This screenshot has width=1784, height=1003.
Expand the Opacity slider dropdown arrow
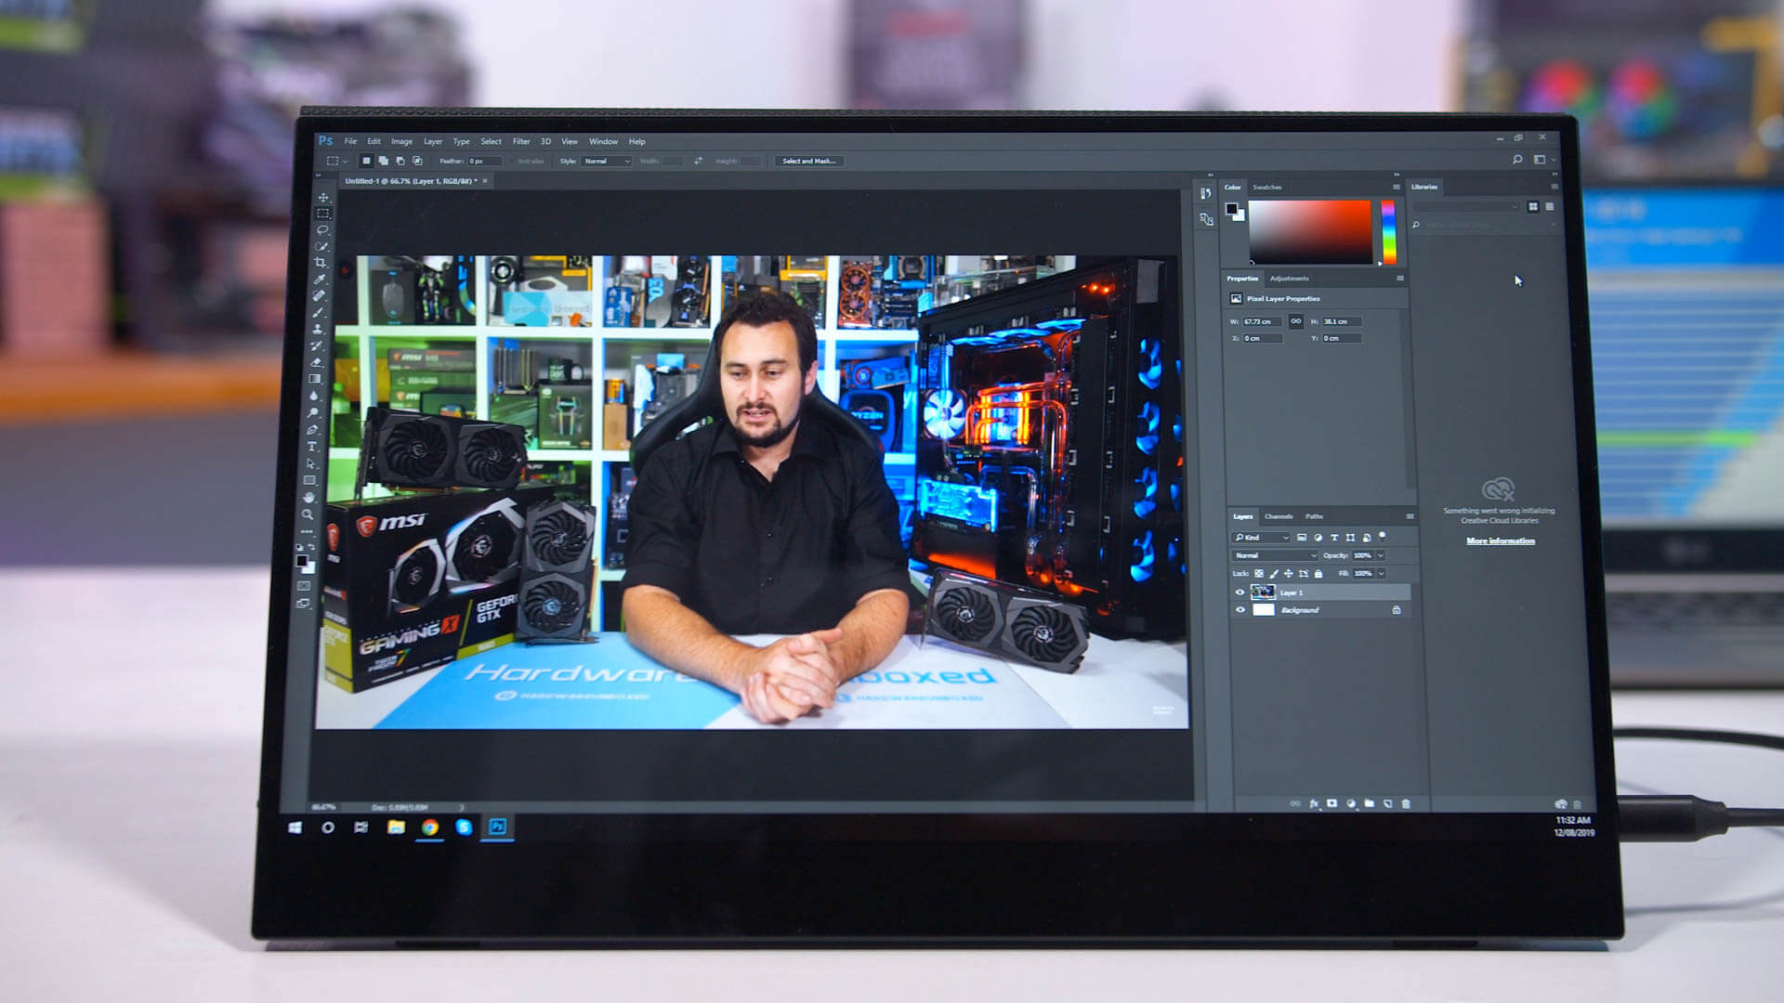pyautogui.click(x=1381, y=555)
